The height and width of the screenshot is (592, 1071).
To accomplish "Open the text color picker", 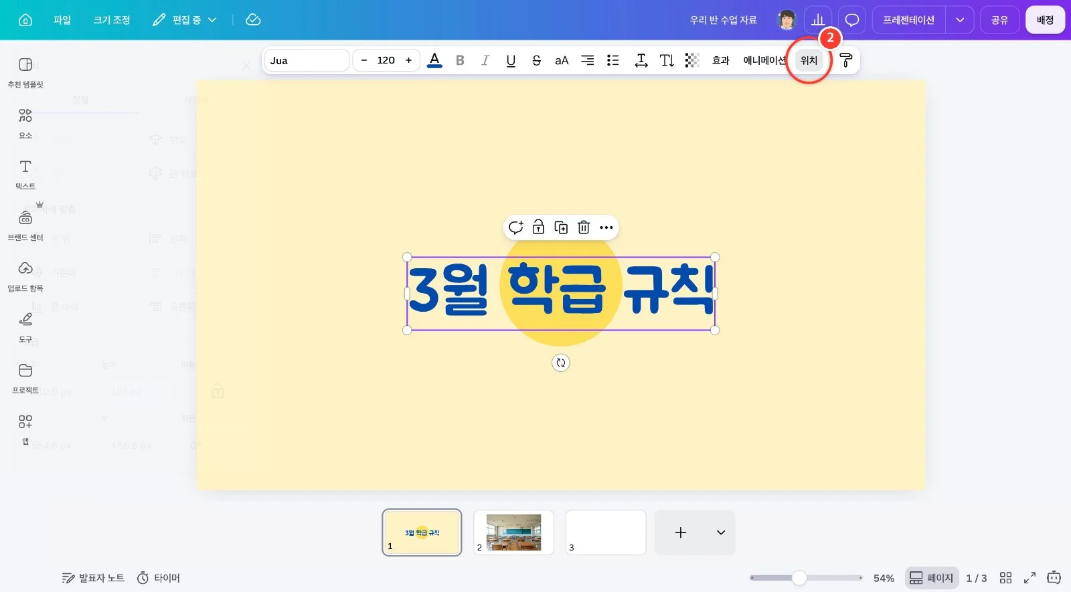I will coord(434,60).
